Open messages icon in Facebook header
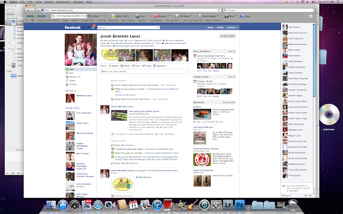343x214 pixels. 89,27
